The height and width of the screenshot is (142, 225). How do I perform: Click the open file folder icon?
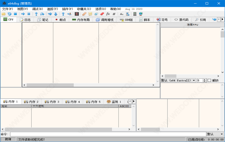[x=3, y=14]
